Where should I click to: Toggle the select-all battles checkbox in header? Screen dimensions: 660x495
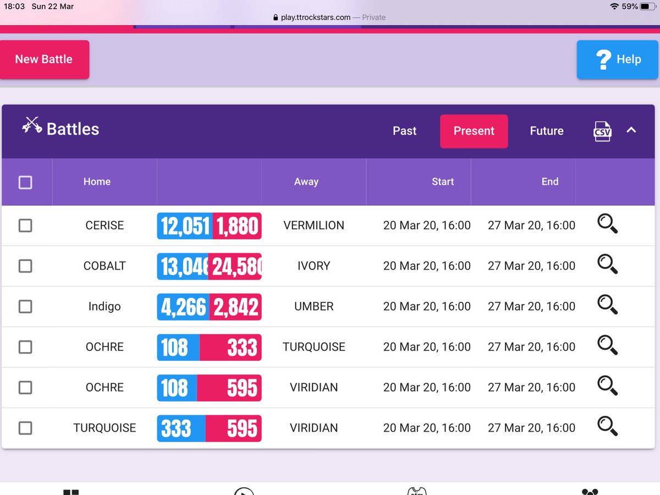click(x=25, y=182)
